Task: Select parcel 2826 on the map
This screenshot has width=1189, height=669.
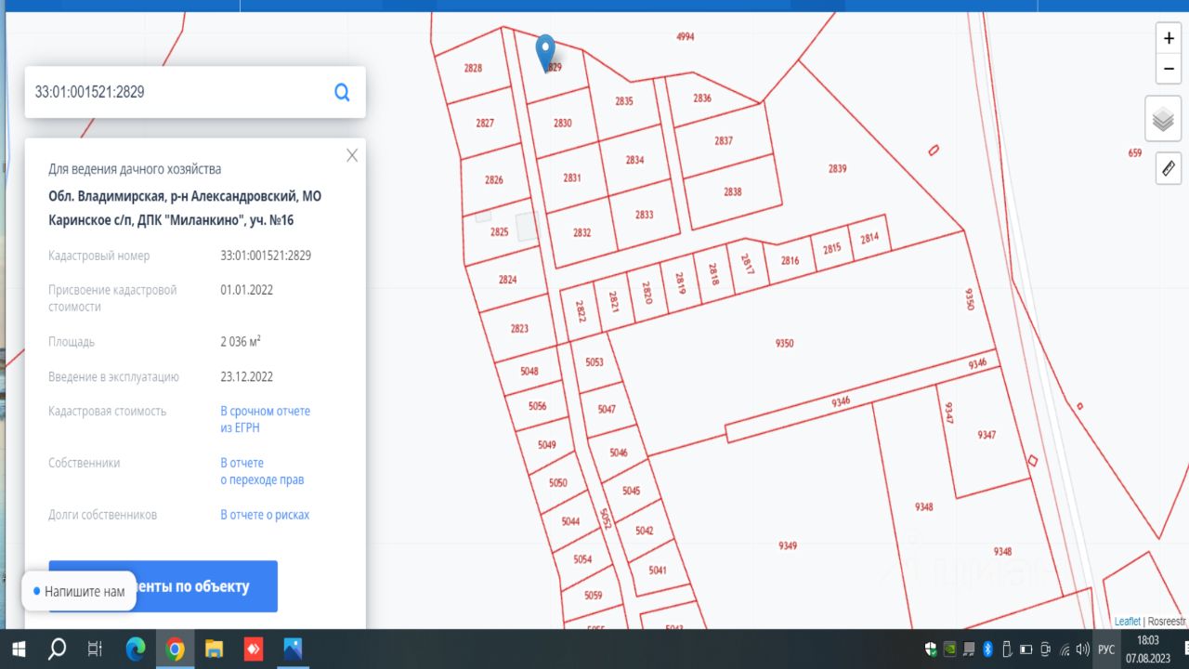Action: click(494, 180)
